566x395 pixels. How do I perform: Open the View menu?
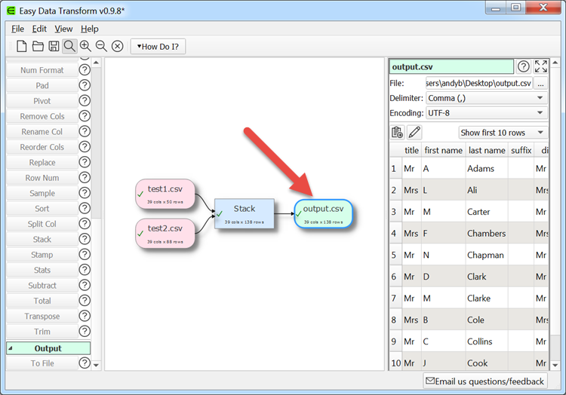(x=63, y=29)
